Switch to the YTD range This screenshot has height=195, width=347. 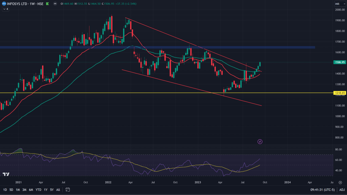click(38, 190)
